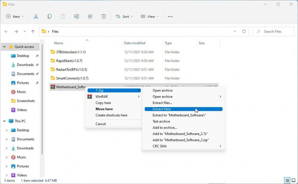The image size is (298, 184).
Task: Collapse the This PC section
Action: pos(4,121)
